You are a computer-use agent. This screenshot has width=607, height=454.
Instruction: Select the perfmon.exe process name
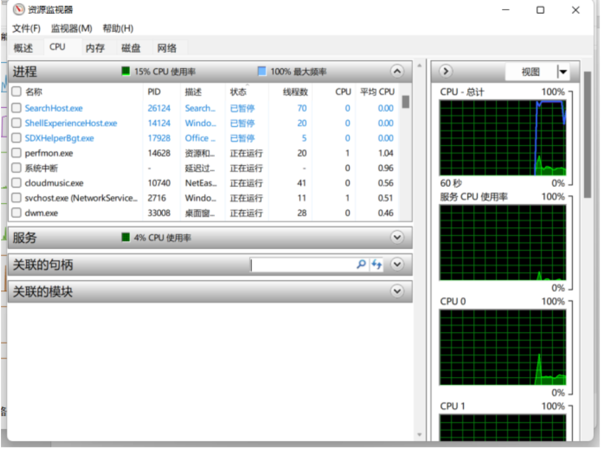49,153
